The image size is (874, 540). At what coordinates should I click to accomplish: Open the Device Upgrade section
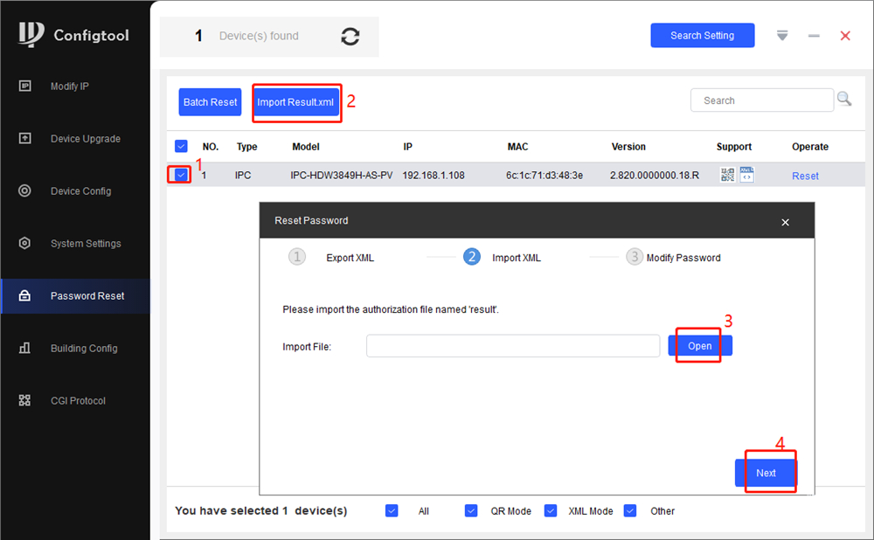coord(85,139)
